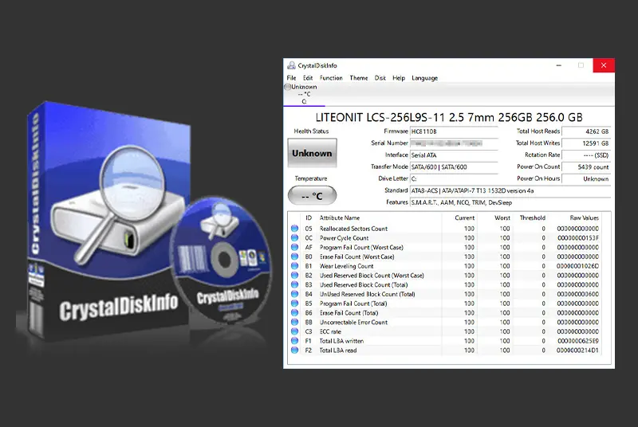Click the Current column header

pyautogui.click(x=464, y=217)
